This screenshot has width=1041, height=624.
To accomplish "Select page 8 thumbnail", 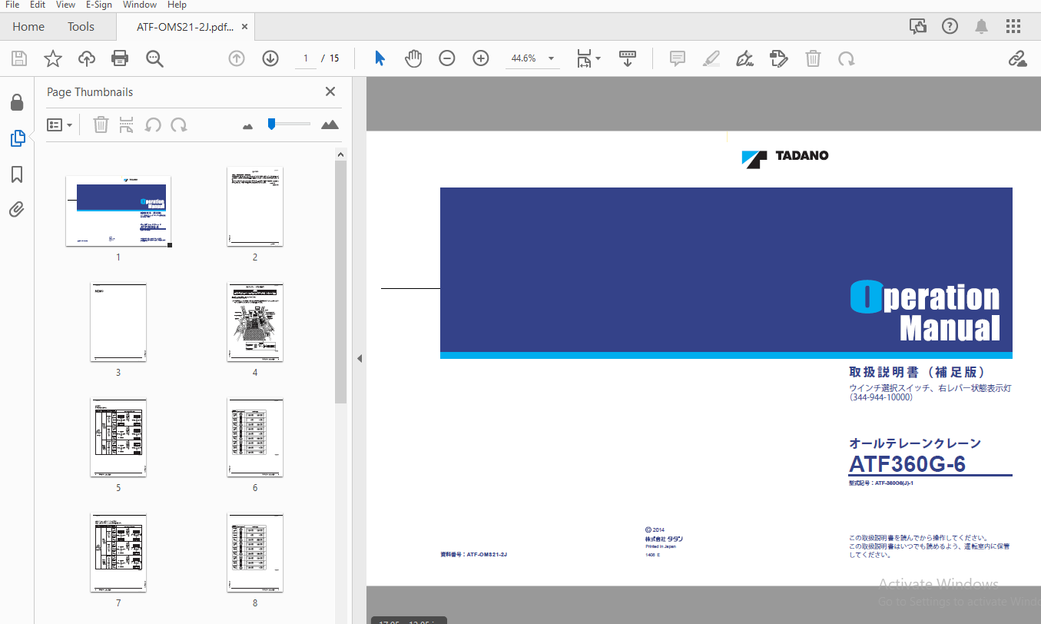I will click(x=255, y=553).
